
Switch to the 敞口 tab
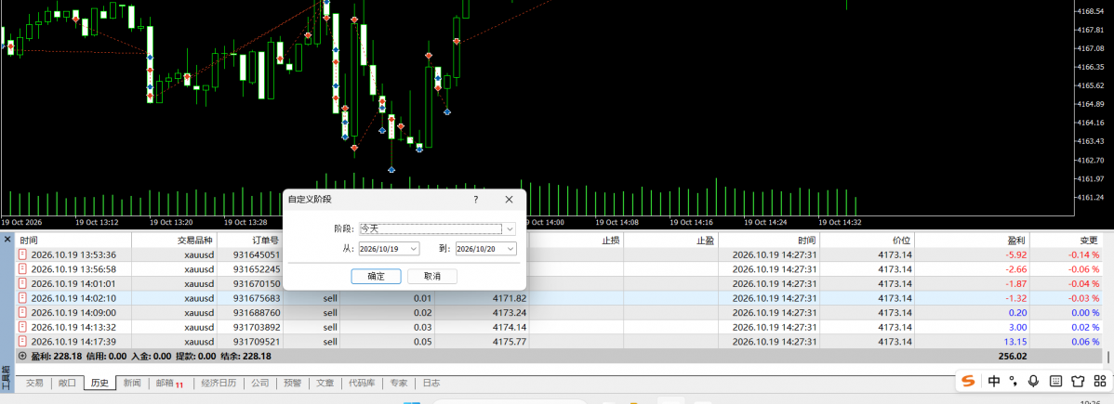coord(67,383)
